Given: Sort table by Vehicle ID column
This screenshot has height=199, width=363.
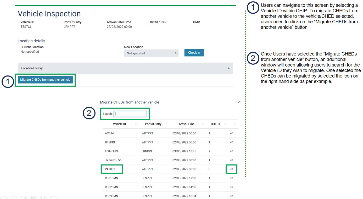Looking at the screenshot, I should pos(119,124).
